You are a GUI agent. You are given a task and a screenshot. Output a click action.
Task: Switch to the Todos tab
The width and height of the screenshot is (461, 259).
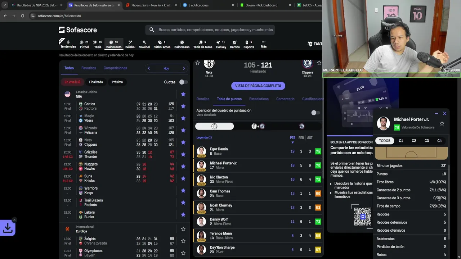(69, 68)
